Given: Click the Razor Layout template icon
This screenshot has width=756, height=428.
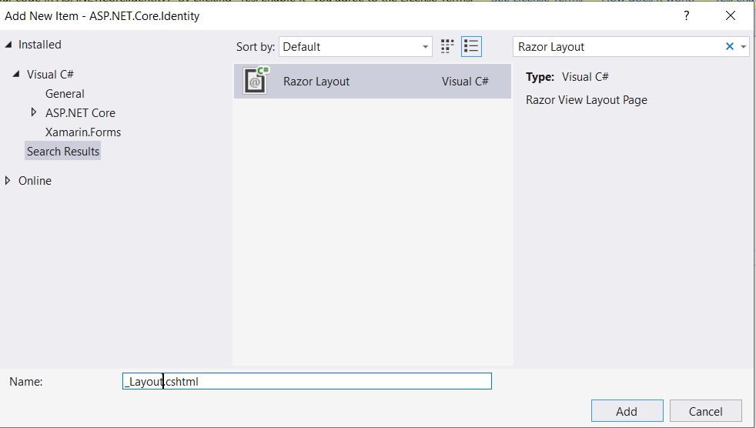Looking at the screenshot, I should [256, 81].
